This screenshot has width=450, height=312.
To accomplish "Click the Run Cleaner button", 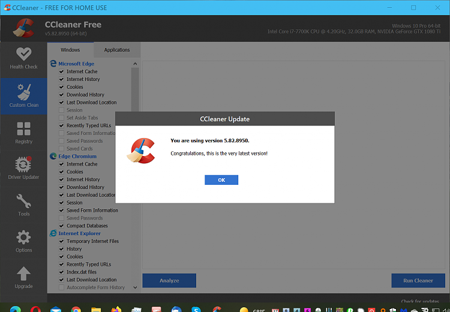I will click(x=418, y=280).
